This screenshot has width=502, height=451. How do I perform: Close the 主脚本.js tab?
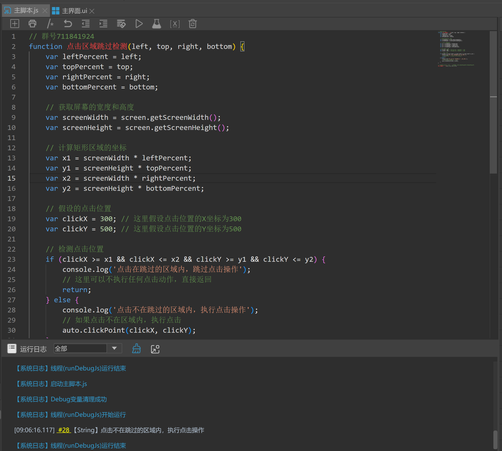(45, 11)
